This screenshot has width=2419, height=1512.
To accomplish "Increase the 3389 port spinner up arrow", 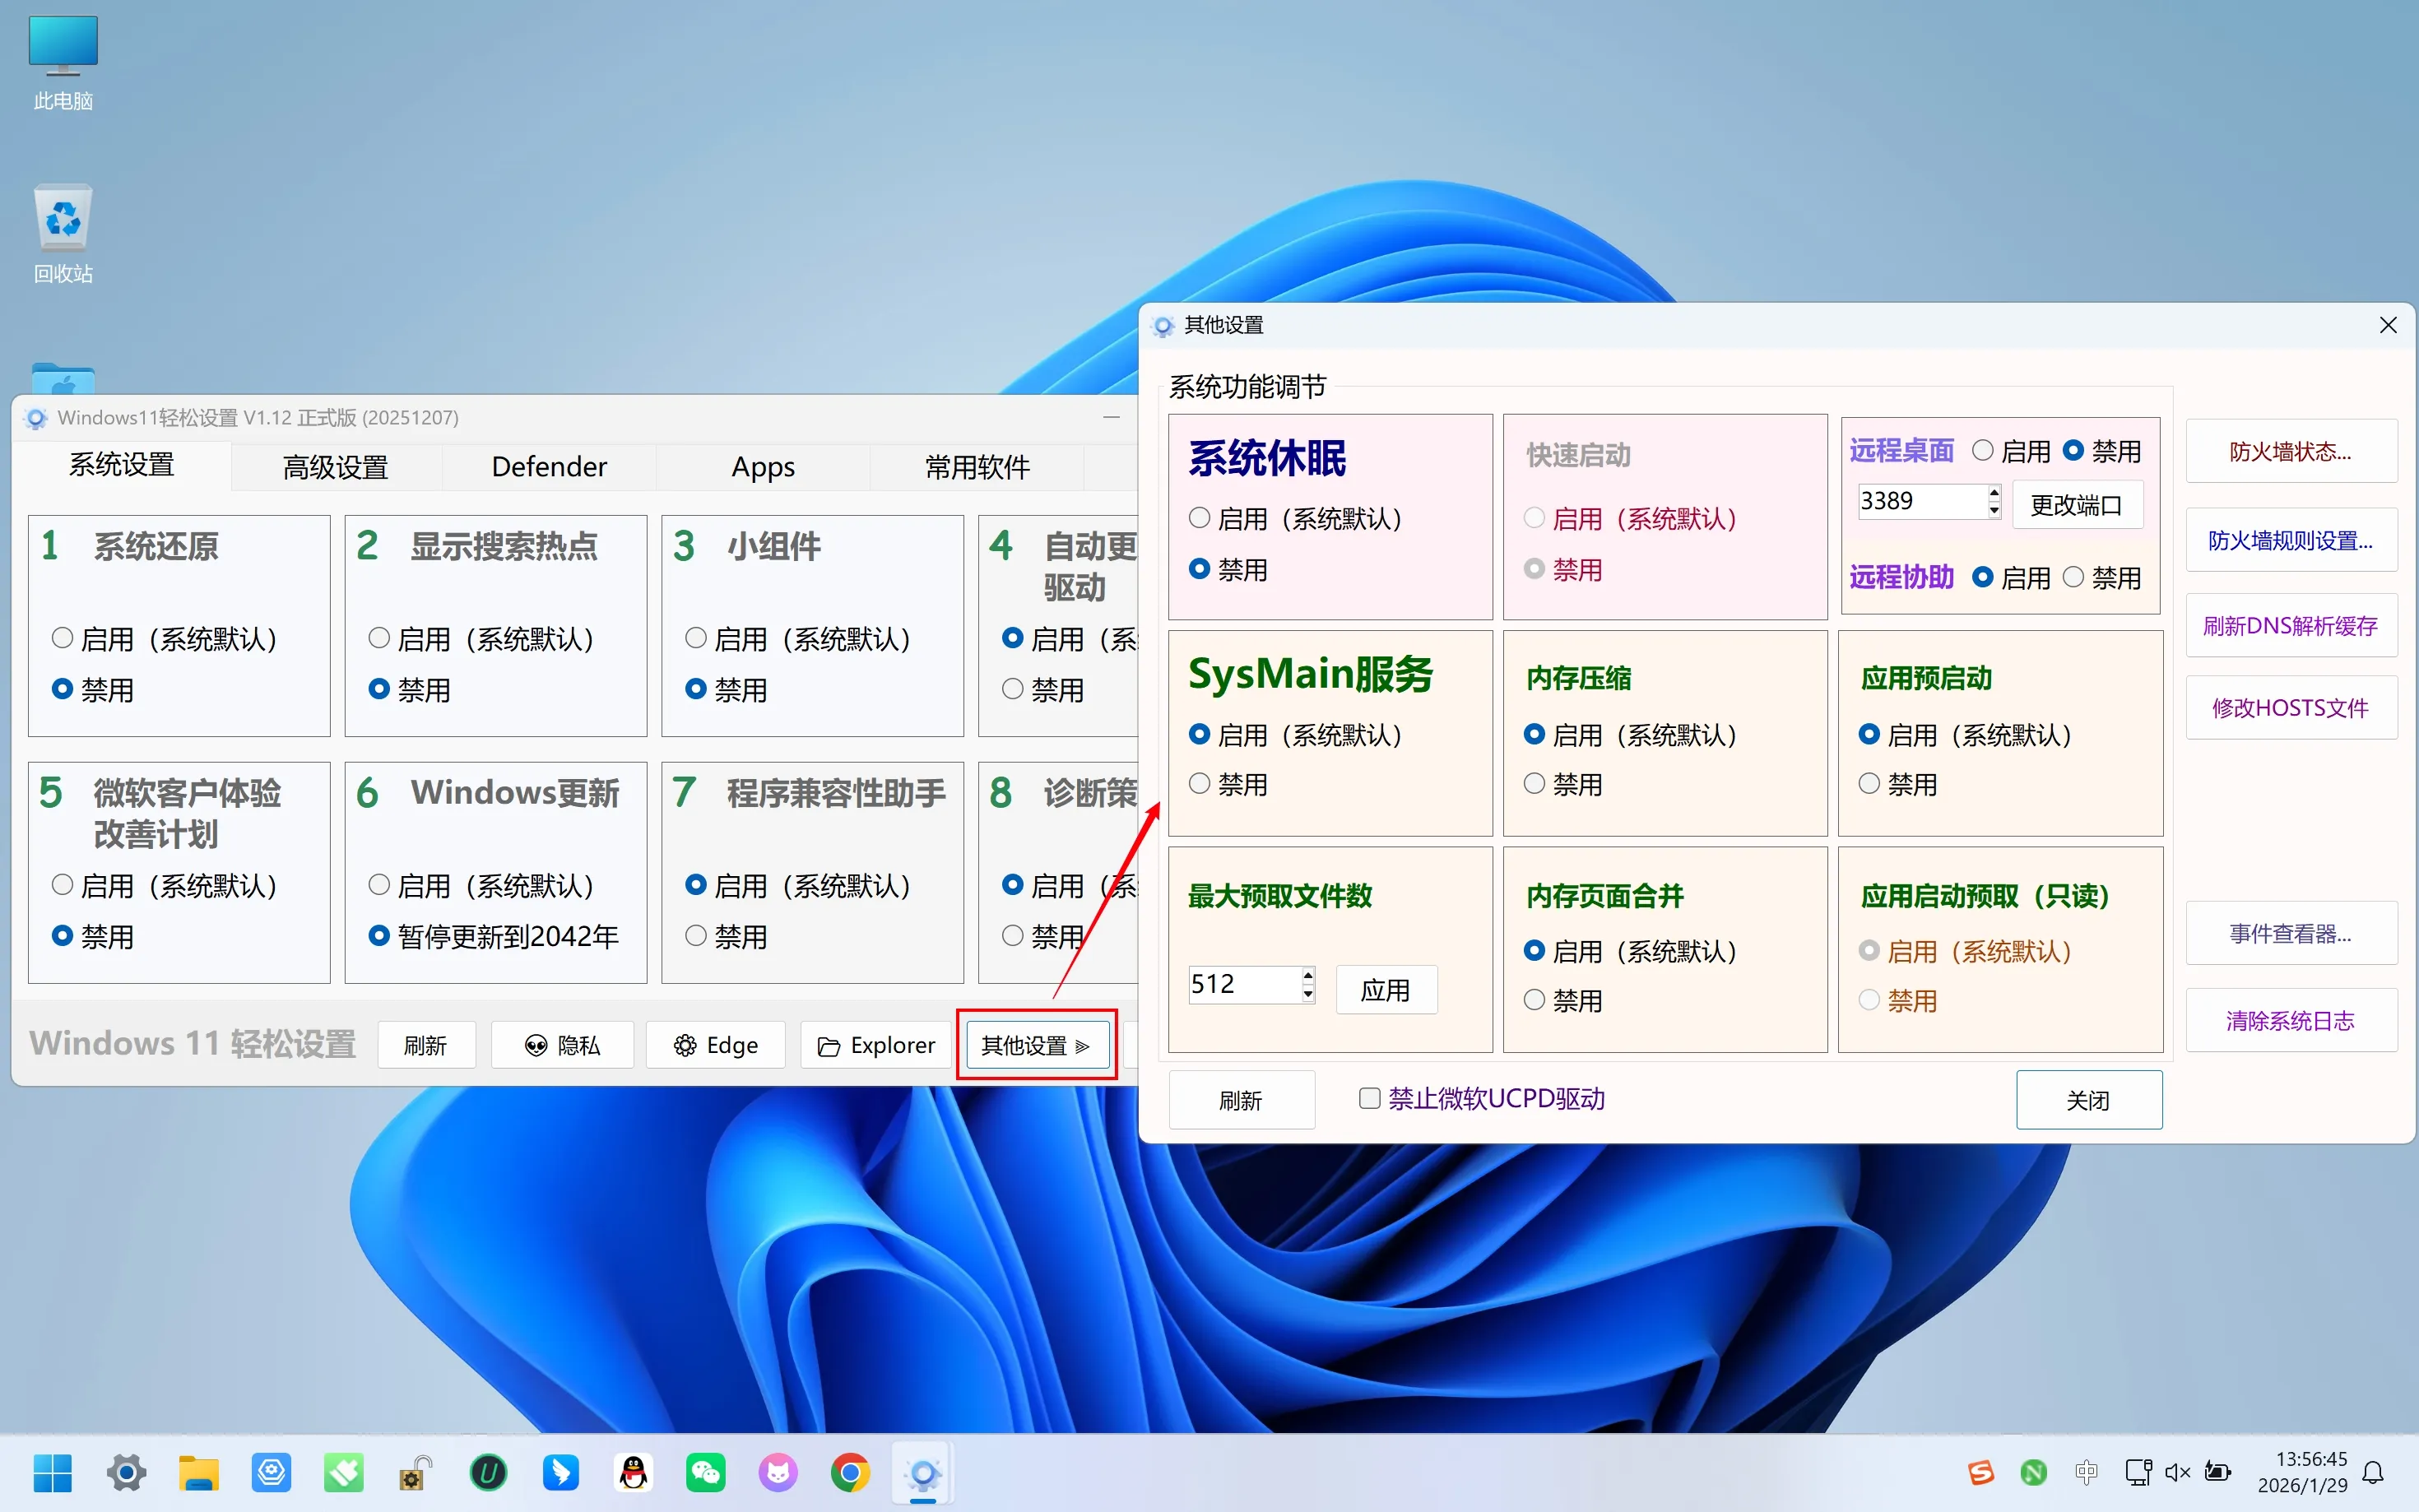I will 1994,493.
